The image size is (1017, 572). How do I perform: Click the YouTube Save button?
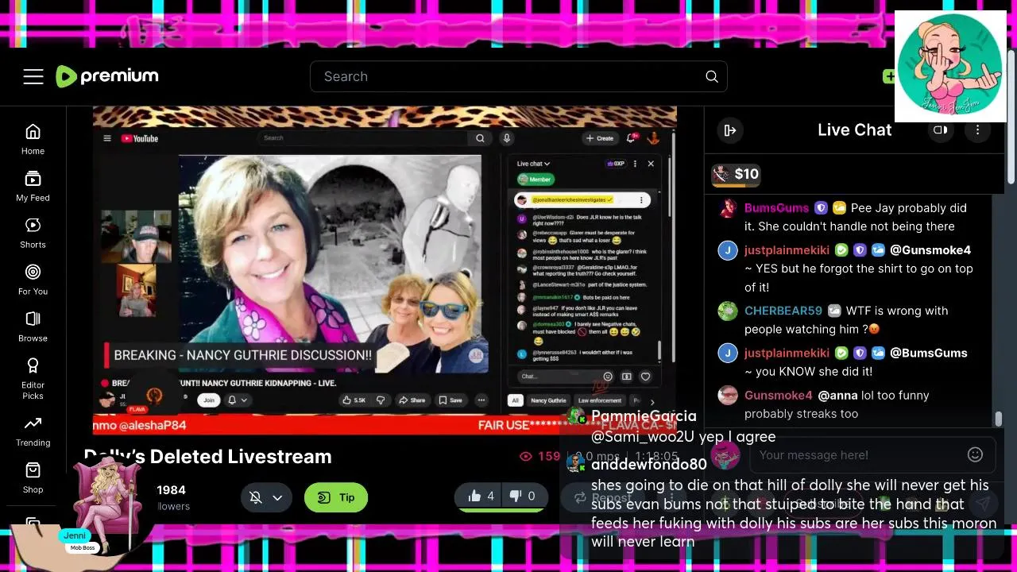coord(450,400)
